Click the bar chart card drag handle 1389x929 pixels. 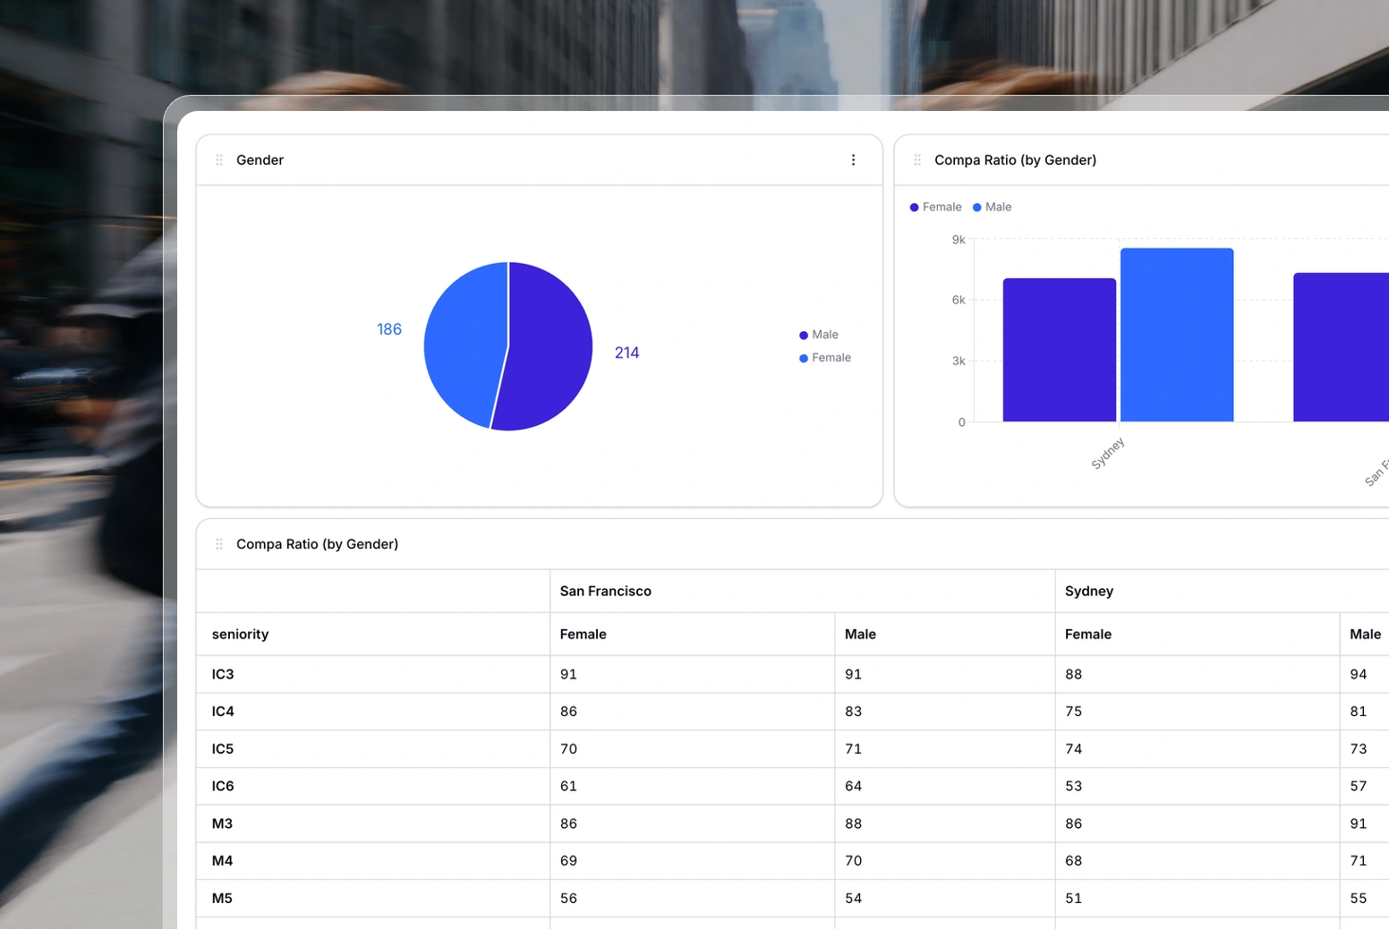(x=917, y=160)
